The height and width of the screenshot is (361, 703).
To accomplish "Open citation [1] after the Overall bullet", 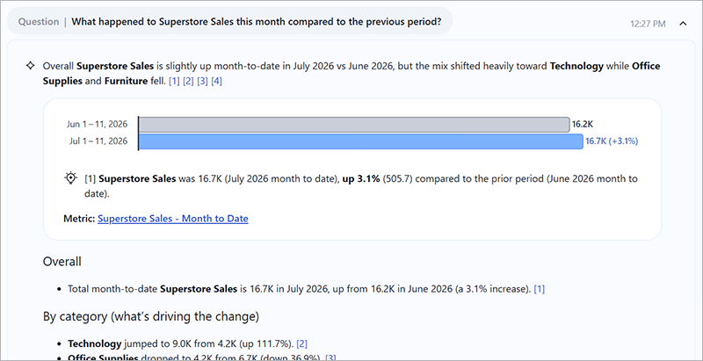I will (x=540, y=289).
